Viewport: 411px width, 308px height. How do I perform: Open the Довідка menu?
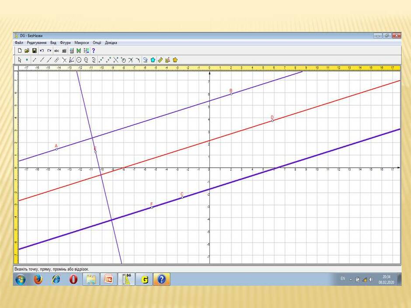click(111, 43)
